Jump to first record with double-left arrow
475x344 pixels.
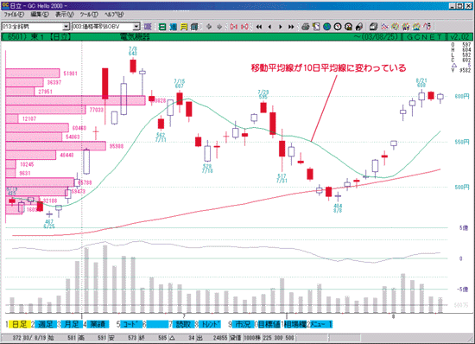pos(259,27)
